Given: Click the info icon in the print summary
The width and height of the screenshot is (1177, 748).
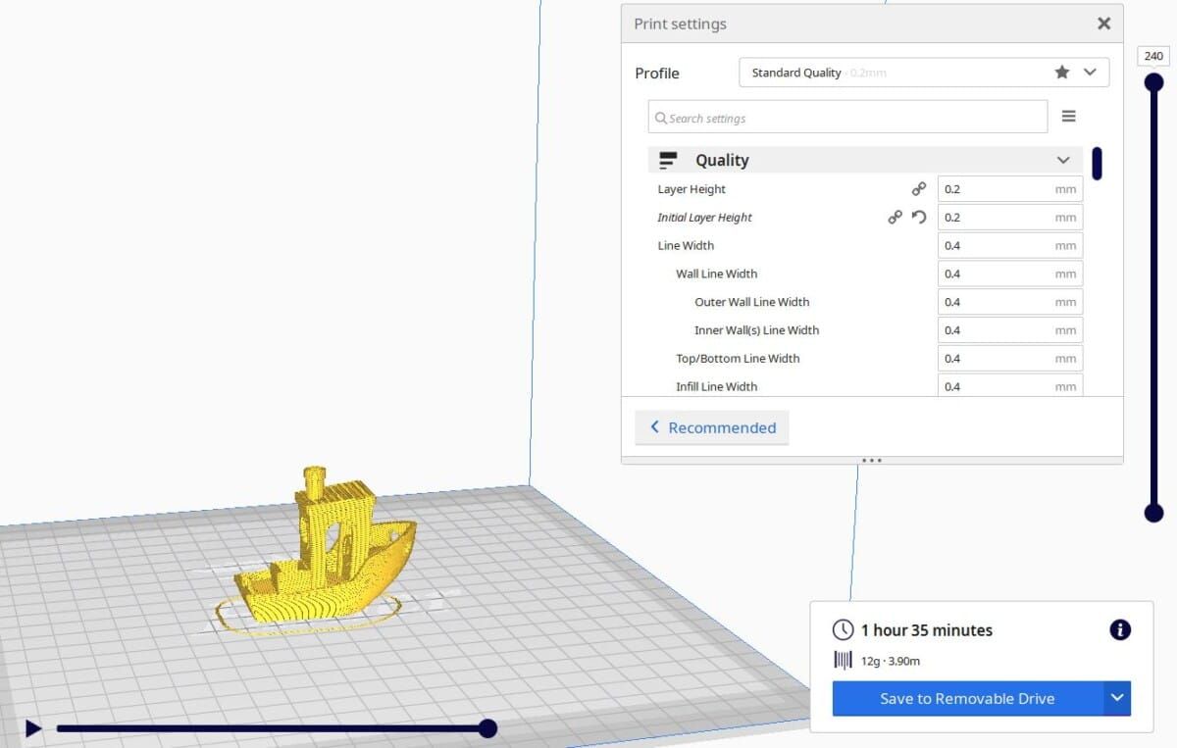Looking at the screenshot, I should click(x=1119, y=630).
